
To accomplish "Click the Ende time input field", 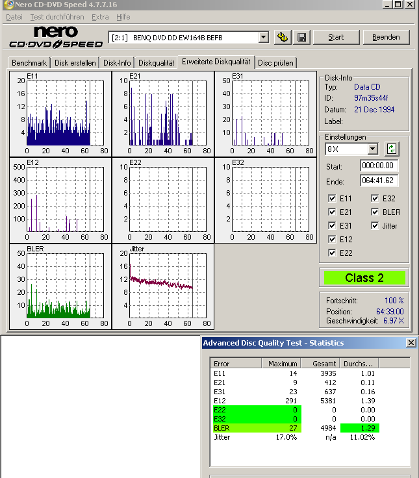I will (x=379, y=181).
